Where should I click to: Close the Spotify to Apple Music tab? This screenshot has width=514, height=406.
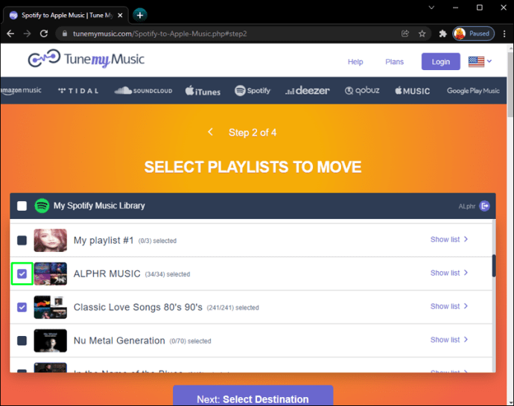120,15
